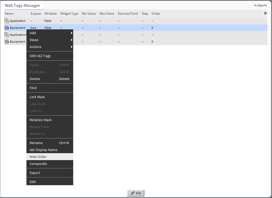Click the gear icon of the highlighted Equipment row
The image size is (272, 198).
pyautogui.click(x=7, y=28)
